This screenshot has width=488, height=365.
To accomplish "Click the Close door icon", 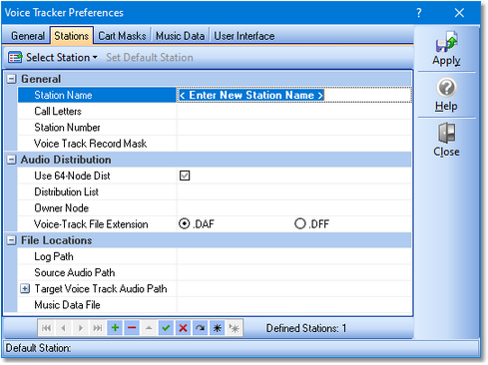I will click(x=446, y=133).
